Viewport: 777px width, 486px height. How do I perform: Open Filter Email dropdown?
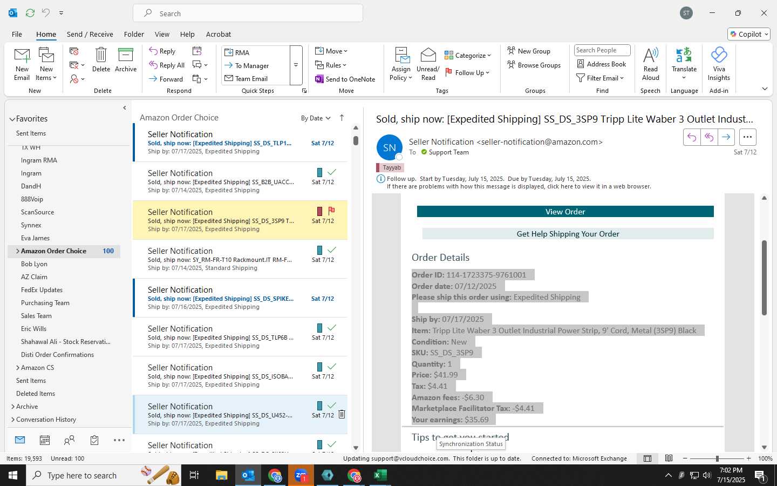pyautogui.click(x=600, y=78)
